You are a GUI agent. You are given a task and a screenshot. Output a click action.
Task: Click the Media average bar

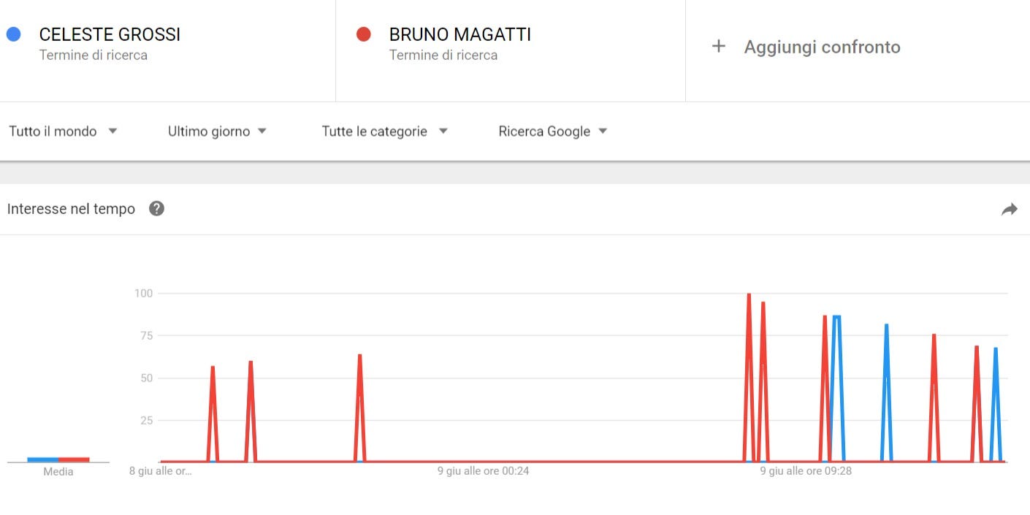pos(58,459)
